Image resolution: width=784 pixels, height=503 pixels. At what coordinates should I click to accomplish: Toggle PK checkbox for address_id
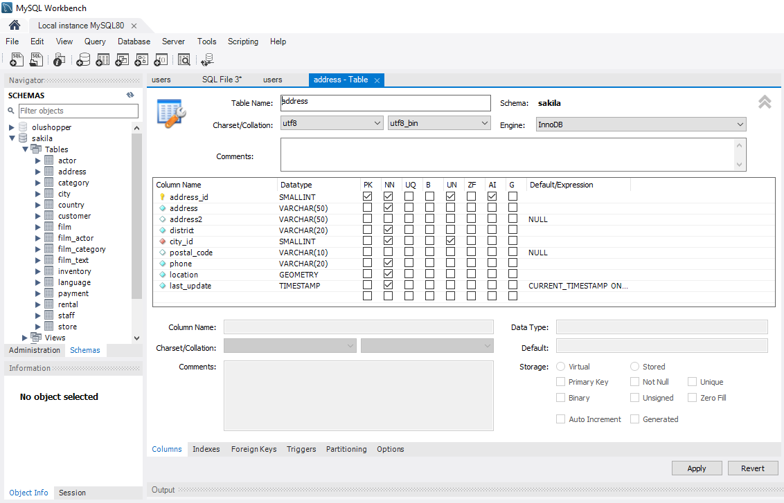(368, 196)
